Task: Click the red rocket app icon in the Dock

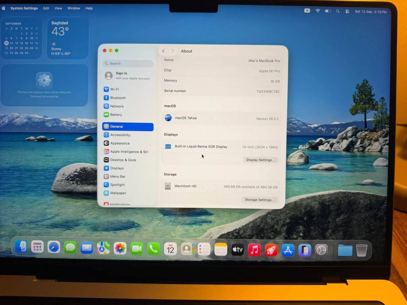Action: [x=271, y=250]
